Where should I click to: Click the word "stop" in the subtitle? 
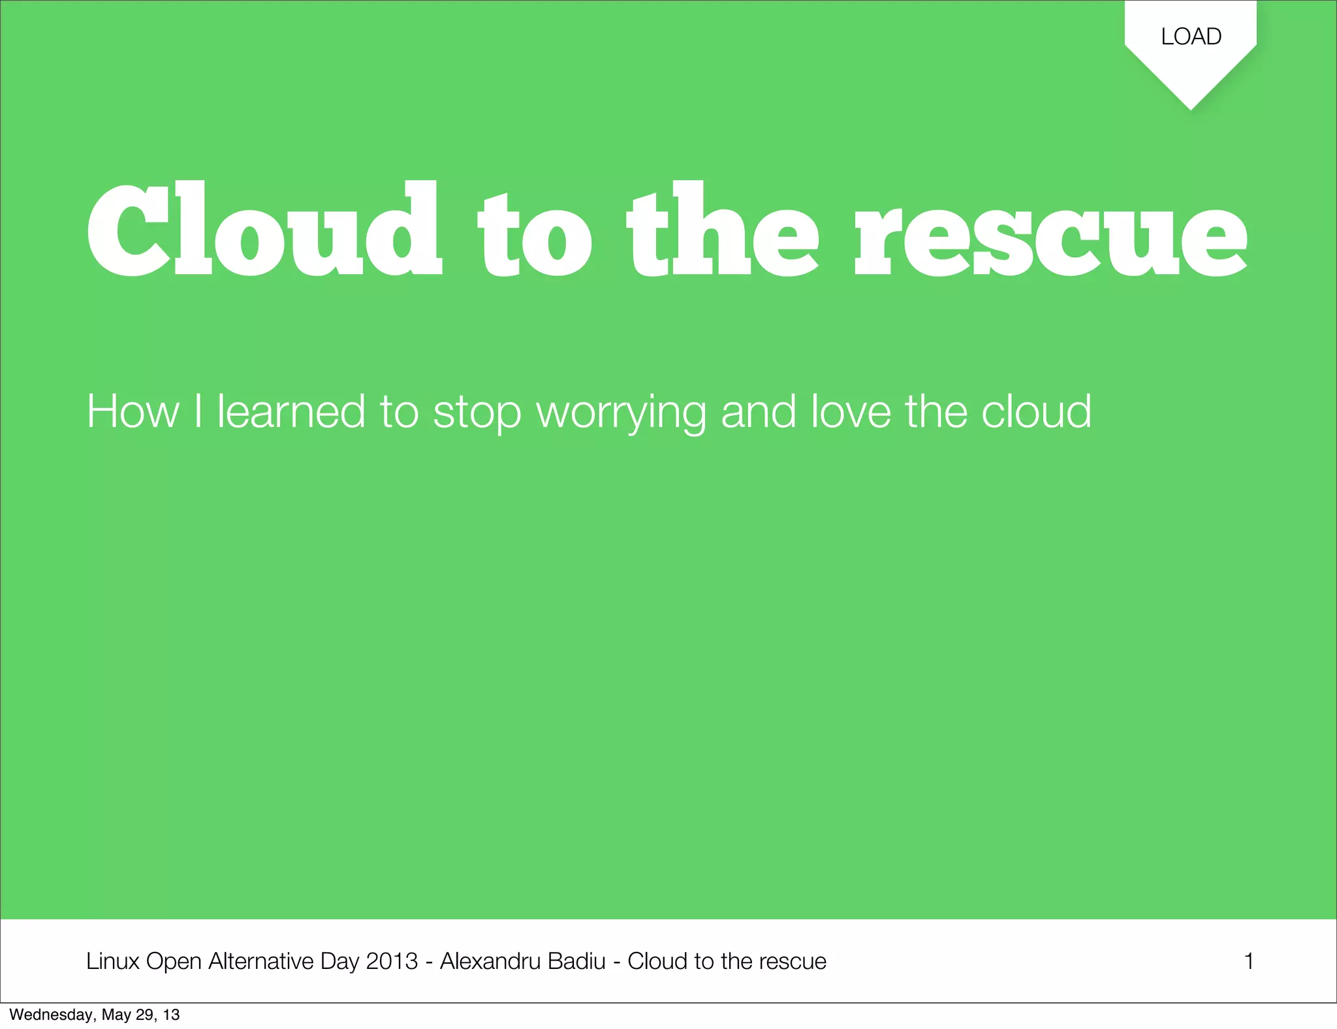(477, 412)
